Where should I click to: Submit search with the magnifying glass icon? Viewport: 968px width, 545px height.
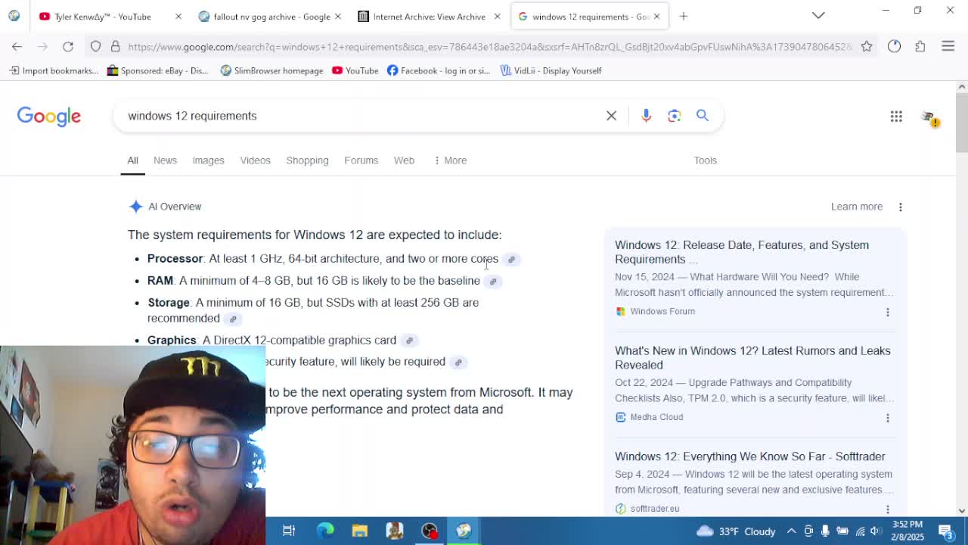[x=703, y=116]
